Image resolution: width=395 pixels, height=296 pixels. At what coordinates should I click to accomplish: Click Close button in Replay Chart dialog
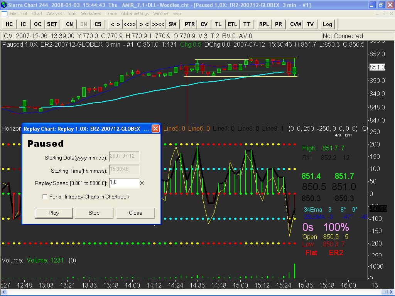pos(135,213)
